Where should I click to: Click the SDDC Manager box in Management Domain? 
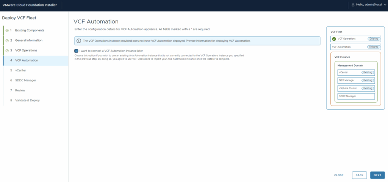356,96
